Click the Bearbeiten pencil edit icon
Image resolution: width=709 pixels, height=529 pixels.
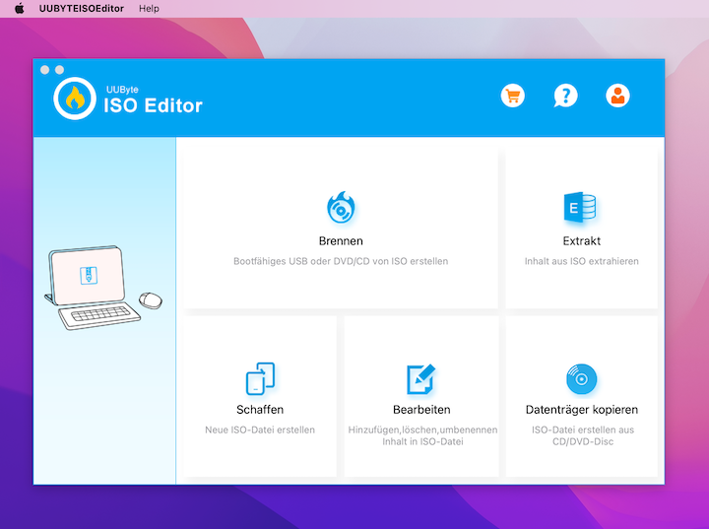pos(421,379)
